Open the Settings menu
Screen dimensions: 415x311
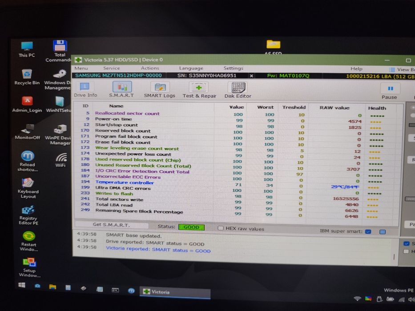pos(233,68)
